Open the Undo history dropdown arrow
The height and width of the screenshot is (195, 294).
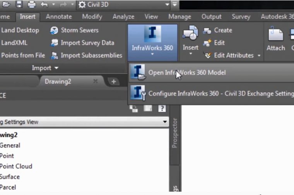[x=53, y=4]
